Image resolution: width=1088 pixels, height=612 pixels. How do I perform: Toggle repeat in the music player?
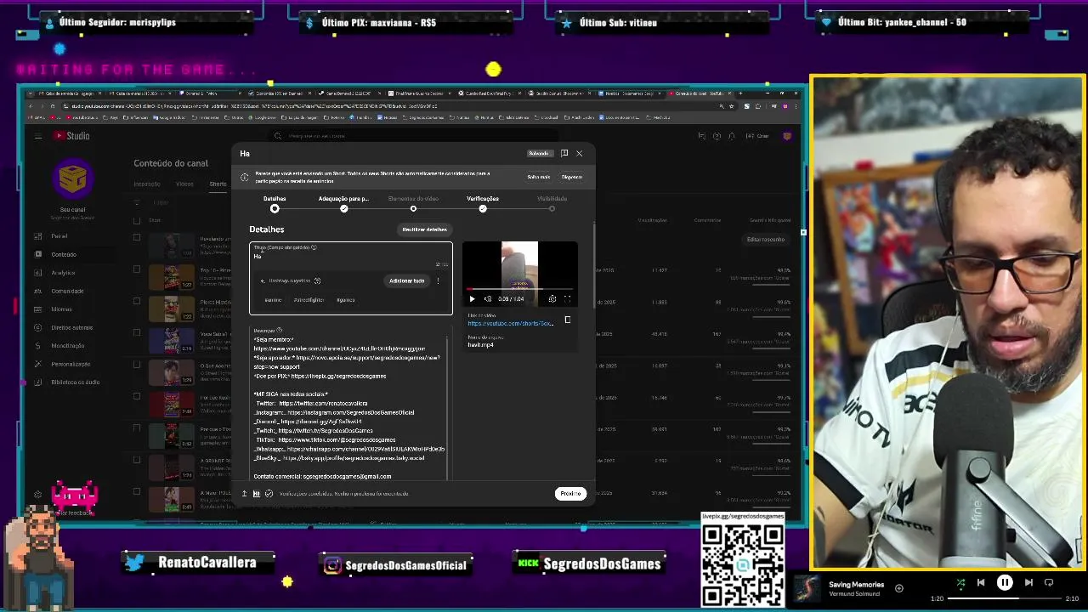[x=1049, y=582]
